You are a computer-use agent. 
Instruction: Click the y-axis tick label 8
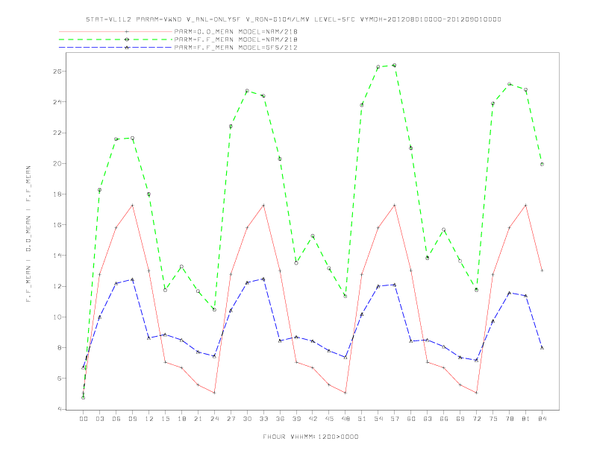(60, 348)
